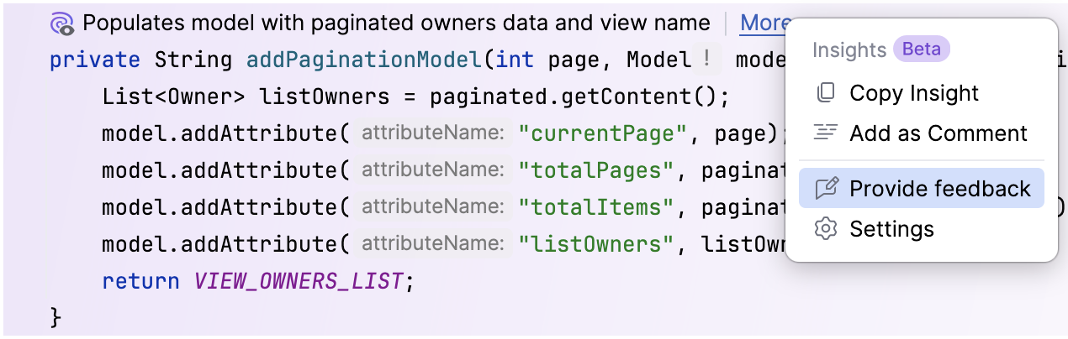Click the Add as Comment icon
The width and height of the screenshot is (1068, 339).
click(x=827, y=133)
